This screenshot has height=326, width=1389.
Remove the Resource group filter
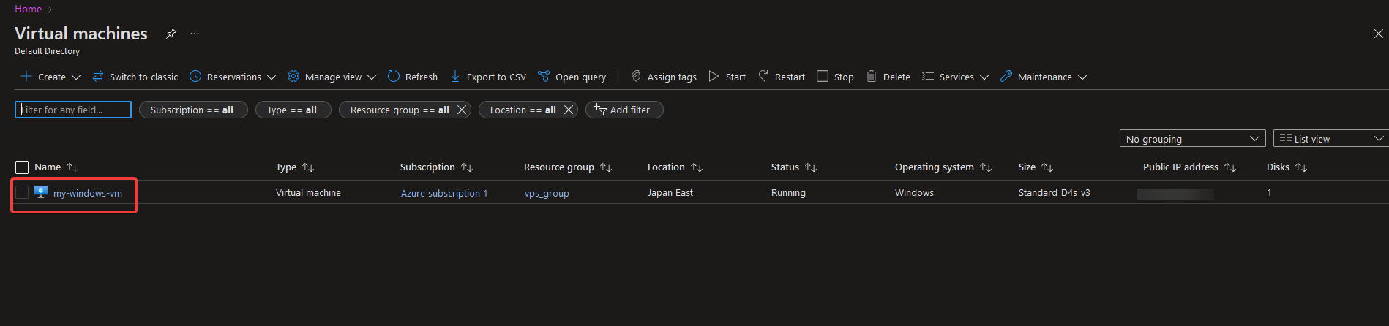click(462, 110)
